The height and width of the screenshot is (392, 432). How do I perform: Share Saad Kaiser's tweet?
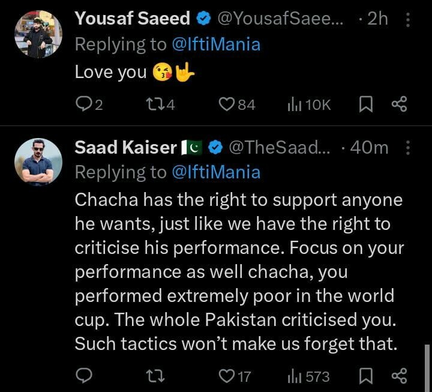tap(399, 376)
